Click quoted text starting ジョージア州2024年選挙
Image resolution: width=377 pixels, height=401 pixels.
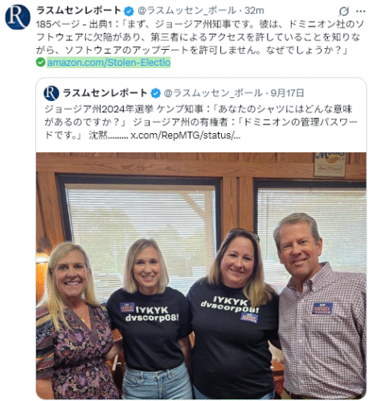(201, 122)
